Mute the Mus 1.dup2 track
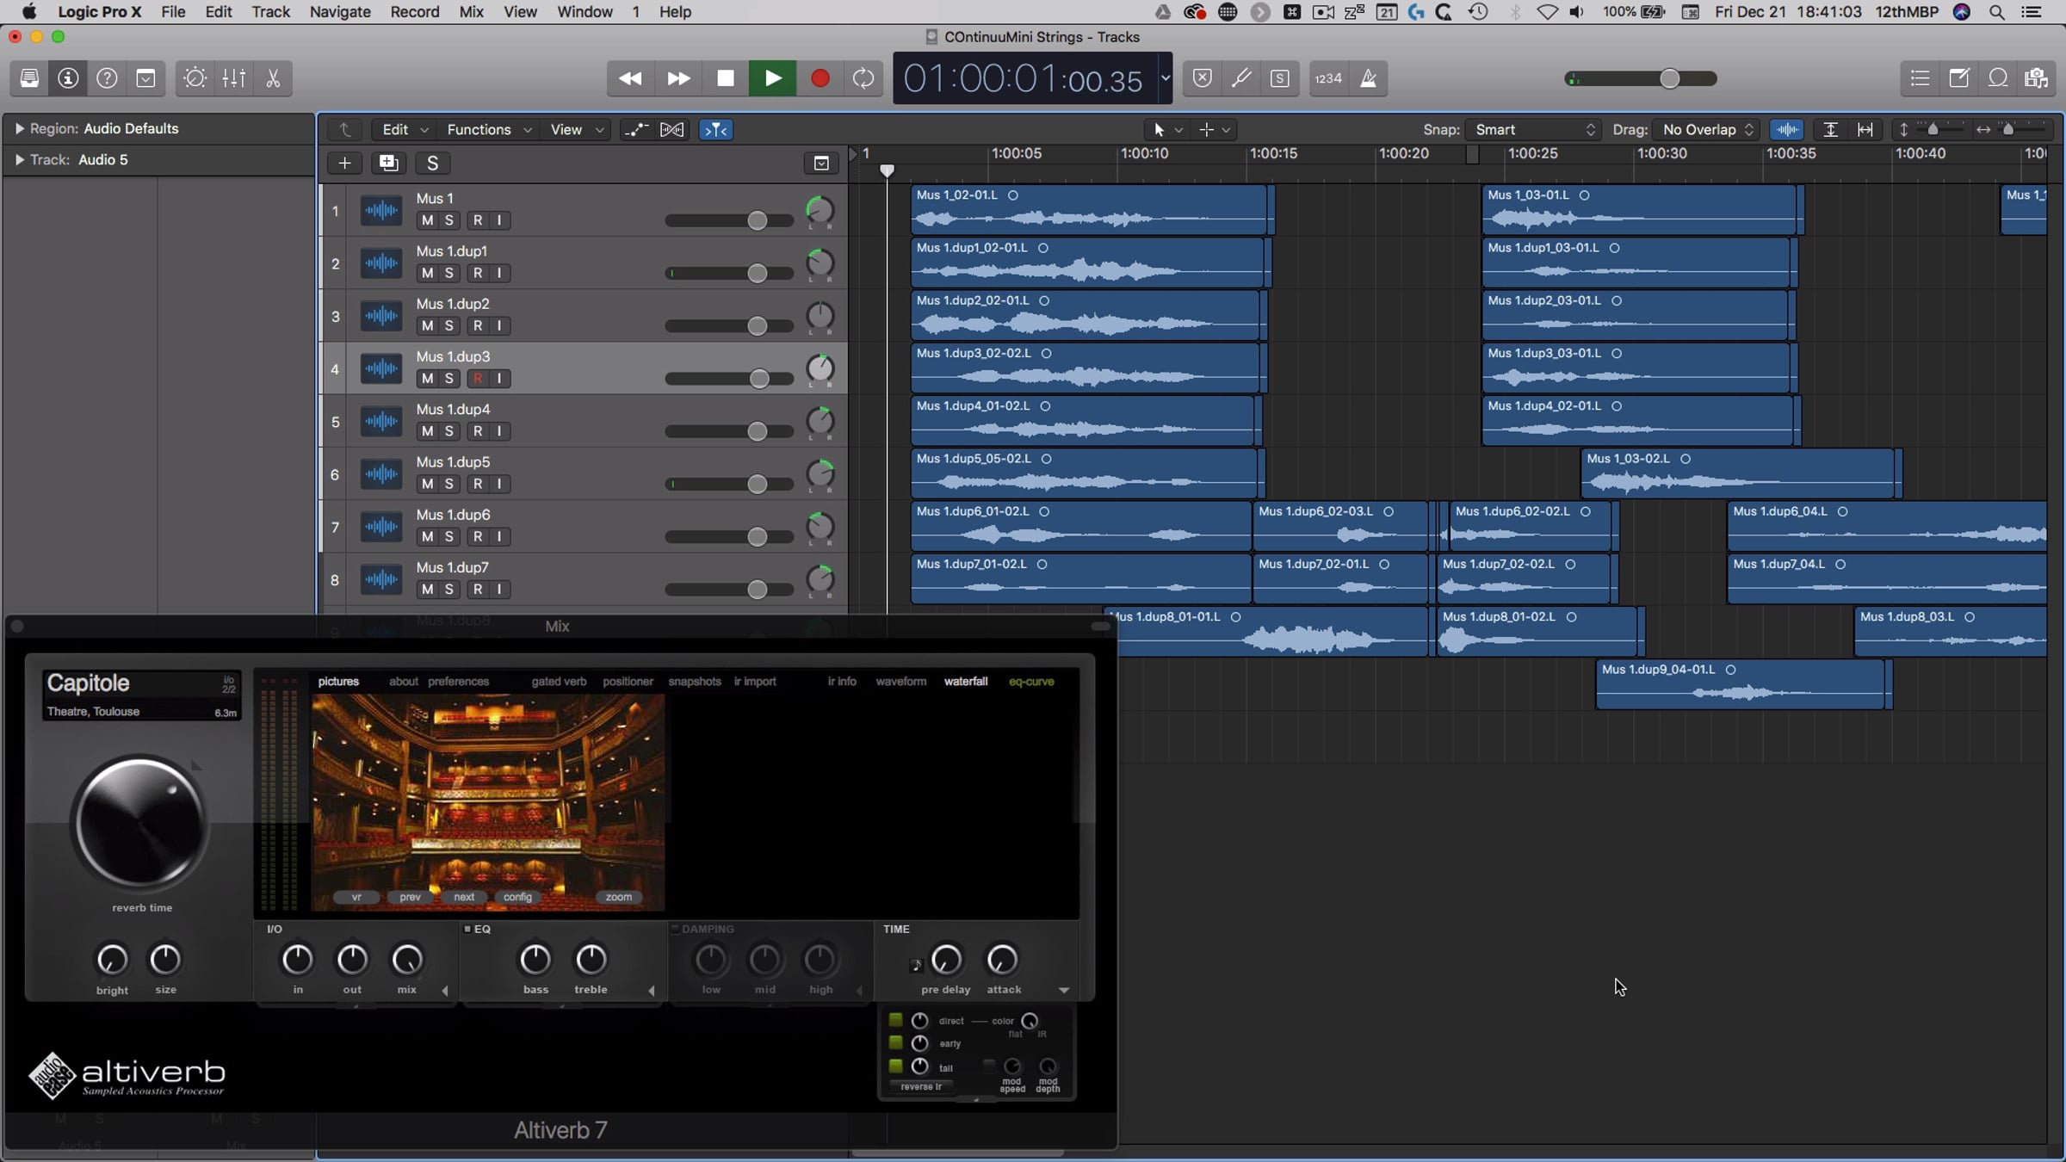This screenshot has width=2066, height=1162. 427,326
